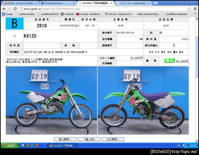
Task: Click the taskbar clock 10:55
Action: tap(193, 146)
